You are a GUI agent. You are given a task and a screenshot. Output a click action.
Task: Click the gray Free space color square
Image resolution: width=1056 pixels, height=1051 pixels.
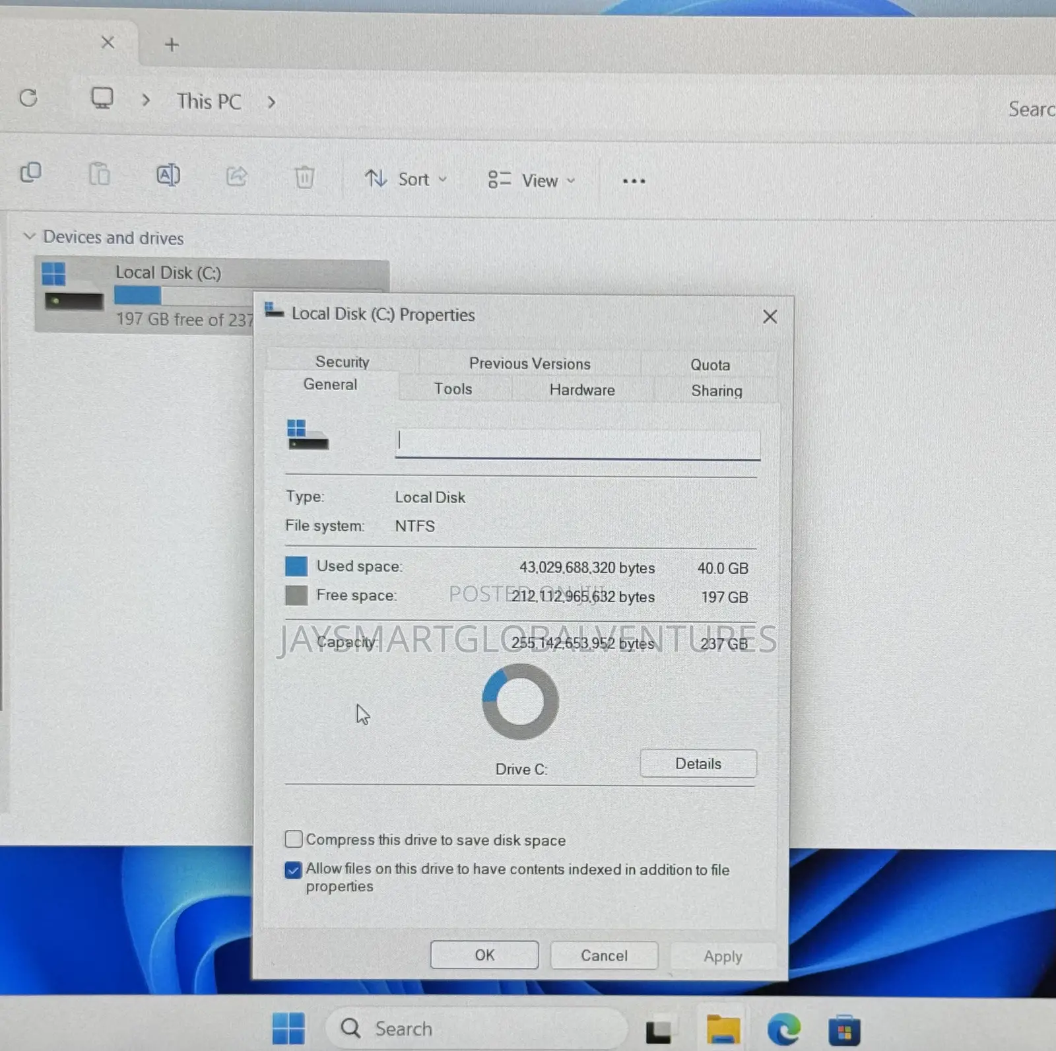click(296, 595)
